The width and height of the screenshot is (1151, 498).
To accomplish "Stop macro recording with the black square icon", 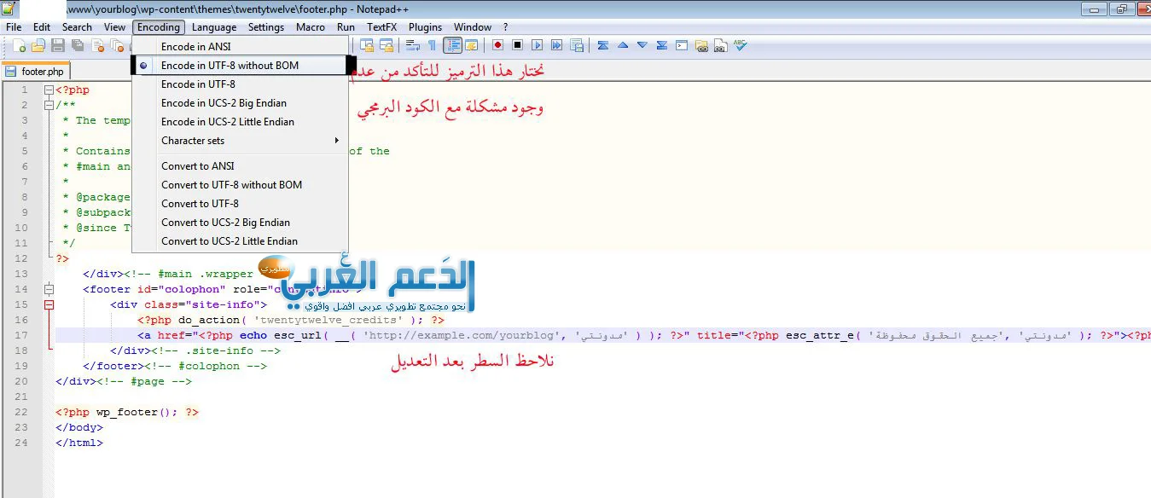I will point(517,45).
